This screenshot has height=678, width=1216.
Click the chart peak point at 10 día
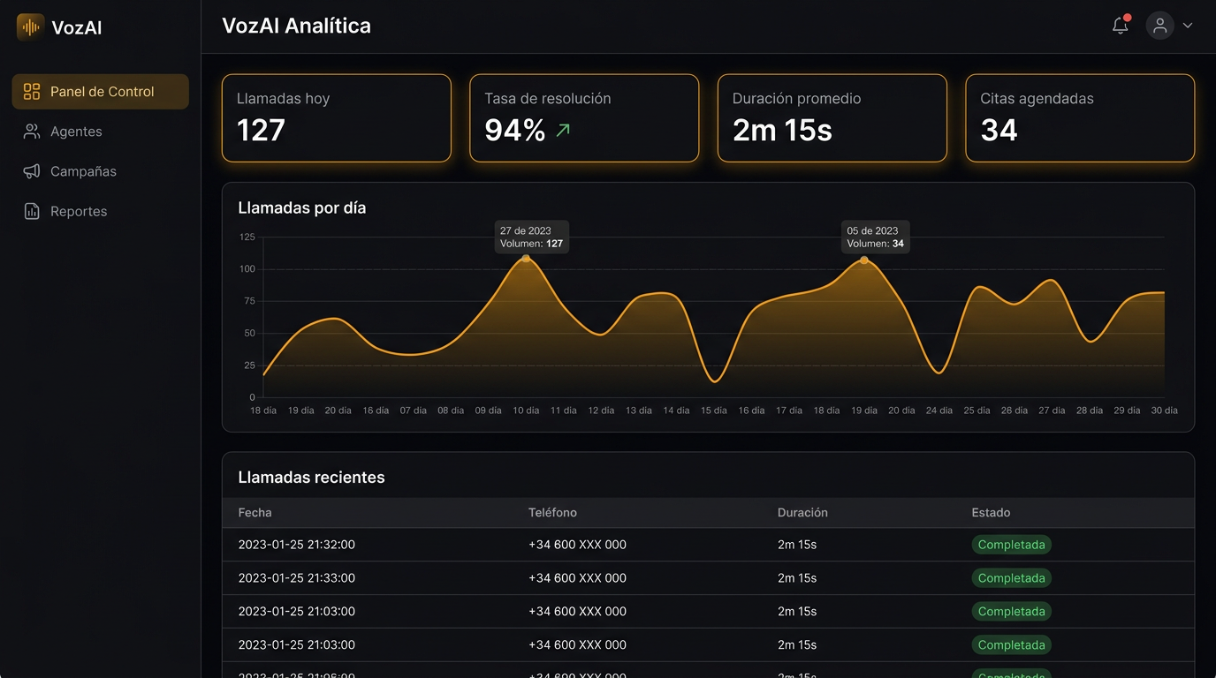coord(526,259)
